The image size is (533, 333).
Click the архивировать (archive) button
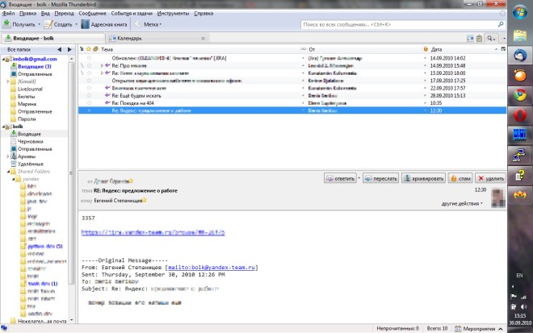tap(423, 178)
